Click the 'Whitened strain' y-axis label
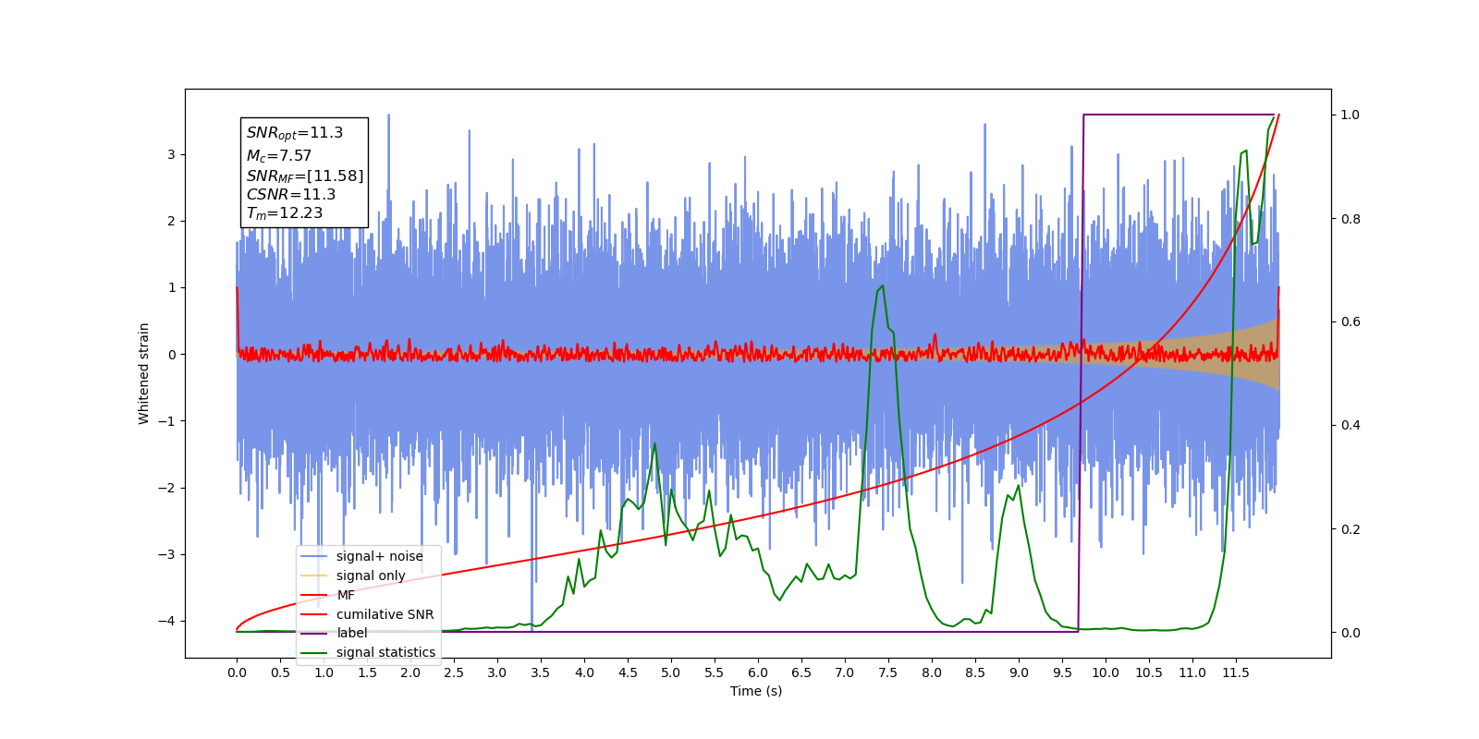The image size is (1479, 739). 144,373
